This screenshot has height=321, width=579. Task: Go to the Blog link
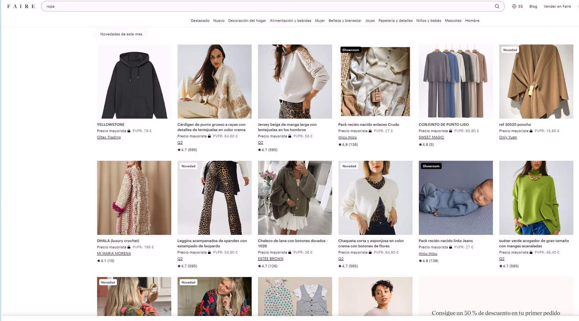[533, 6]
